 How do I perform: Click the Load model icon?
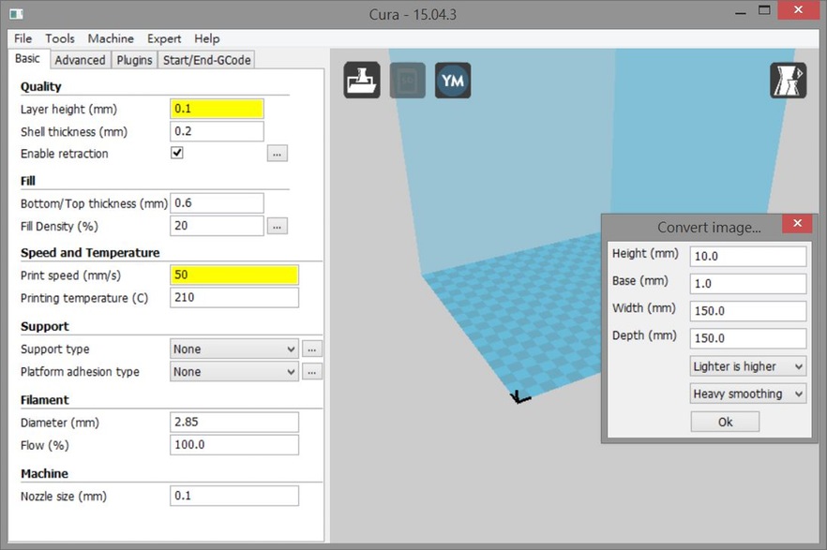click(x=362, y=80)
